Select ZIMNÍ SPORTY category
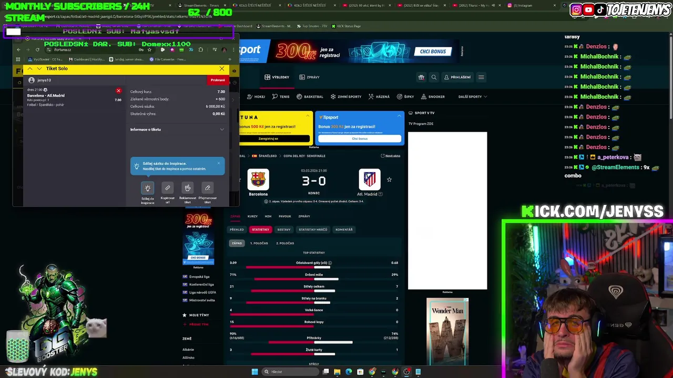Screen dimensions: 673x378 346,97
